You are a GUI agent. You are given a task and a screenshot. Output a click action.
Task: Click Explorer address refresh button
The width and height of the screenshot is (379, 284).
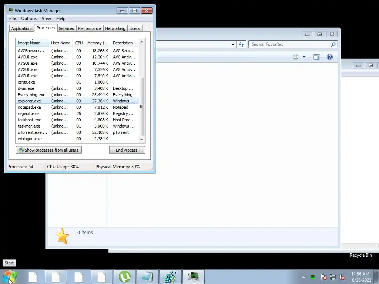tap(241, 44)
